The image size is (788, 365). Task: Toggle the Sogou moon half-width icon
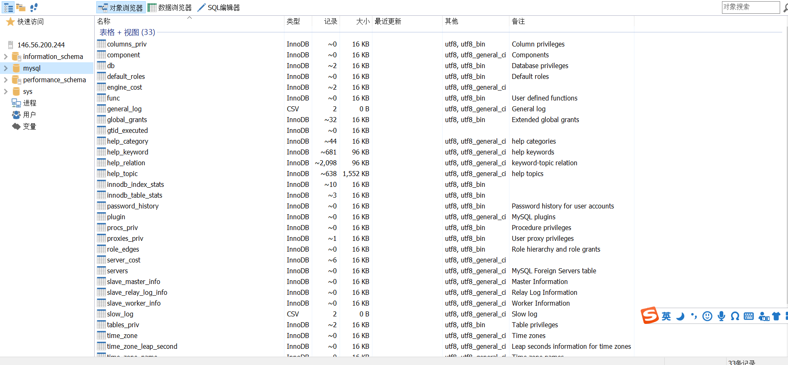[680, 316]
